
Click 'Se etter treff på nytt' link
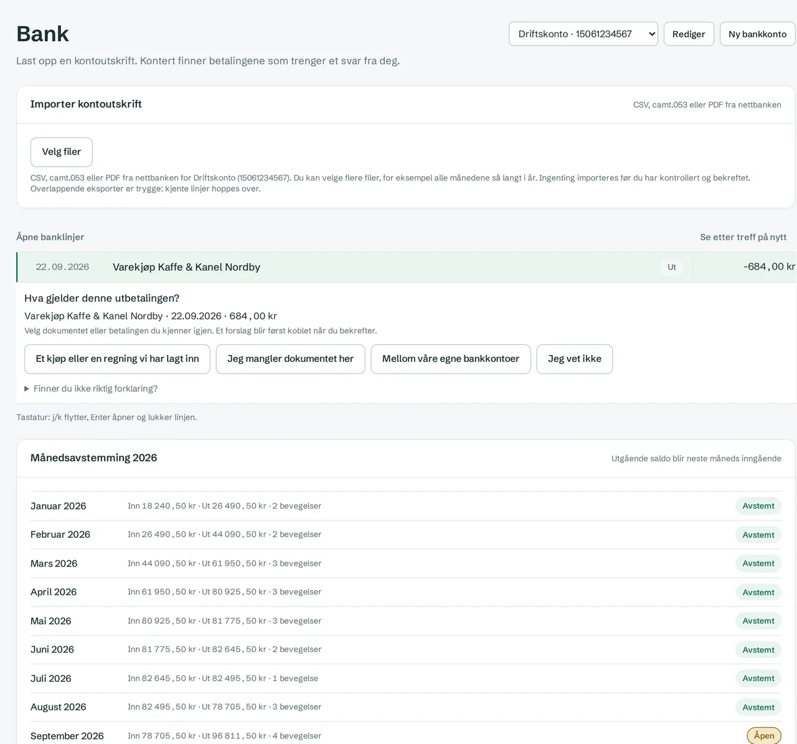[x=743, y=237]
